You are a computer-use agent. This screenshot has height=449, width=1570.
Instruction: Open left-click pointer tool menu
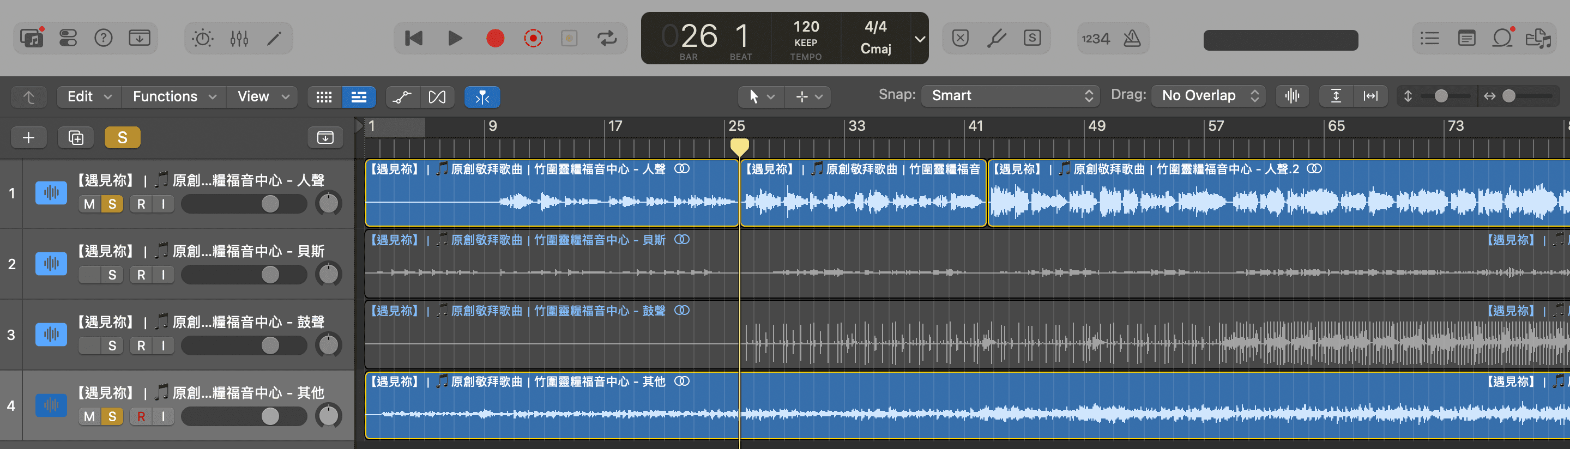coord(760,96)
